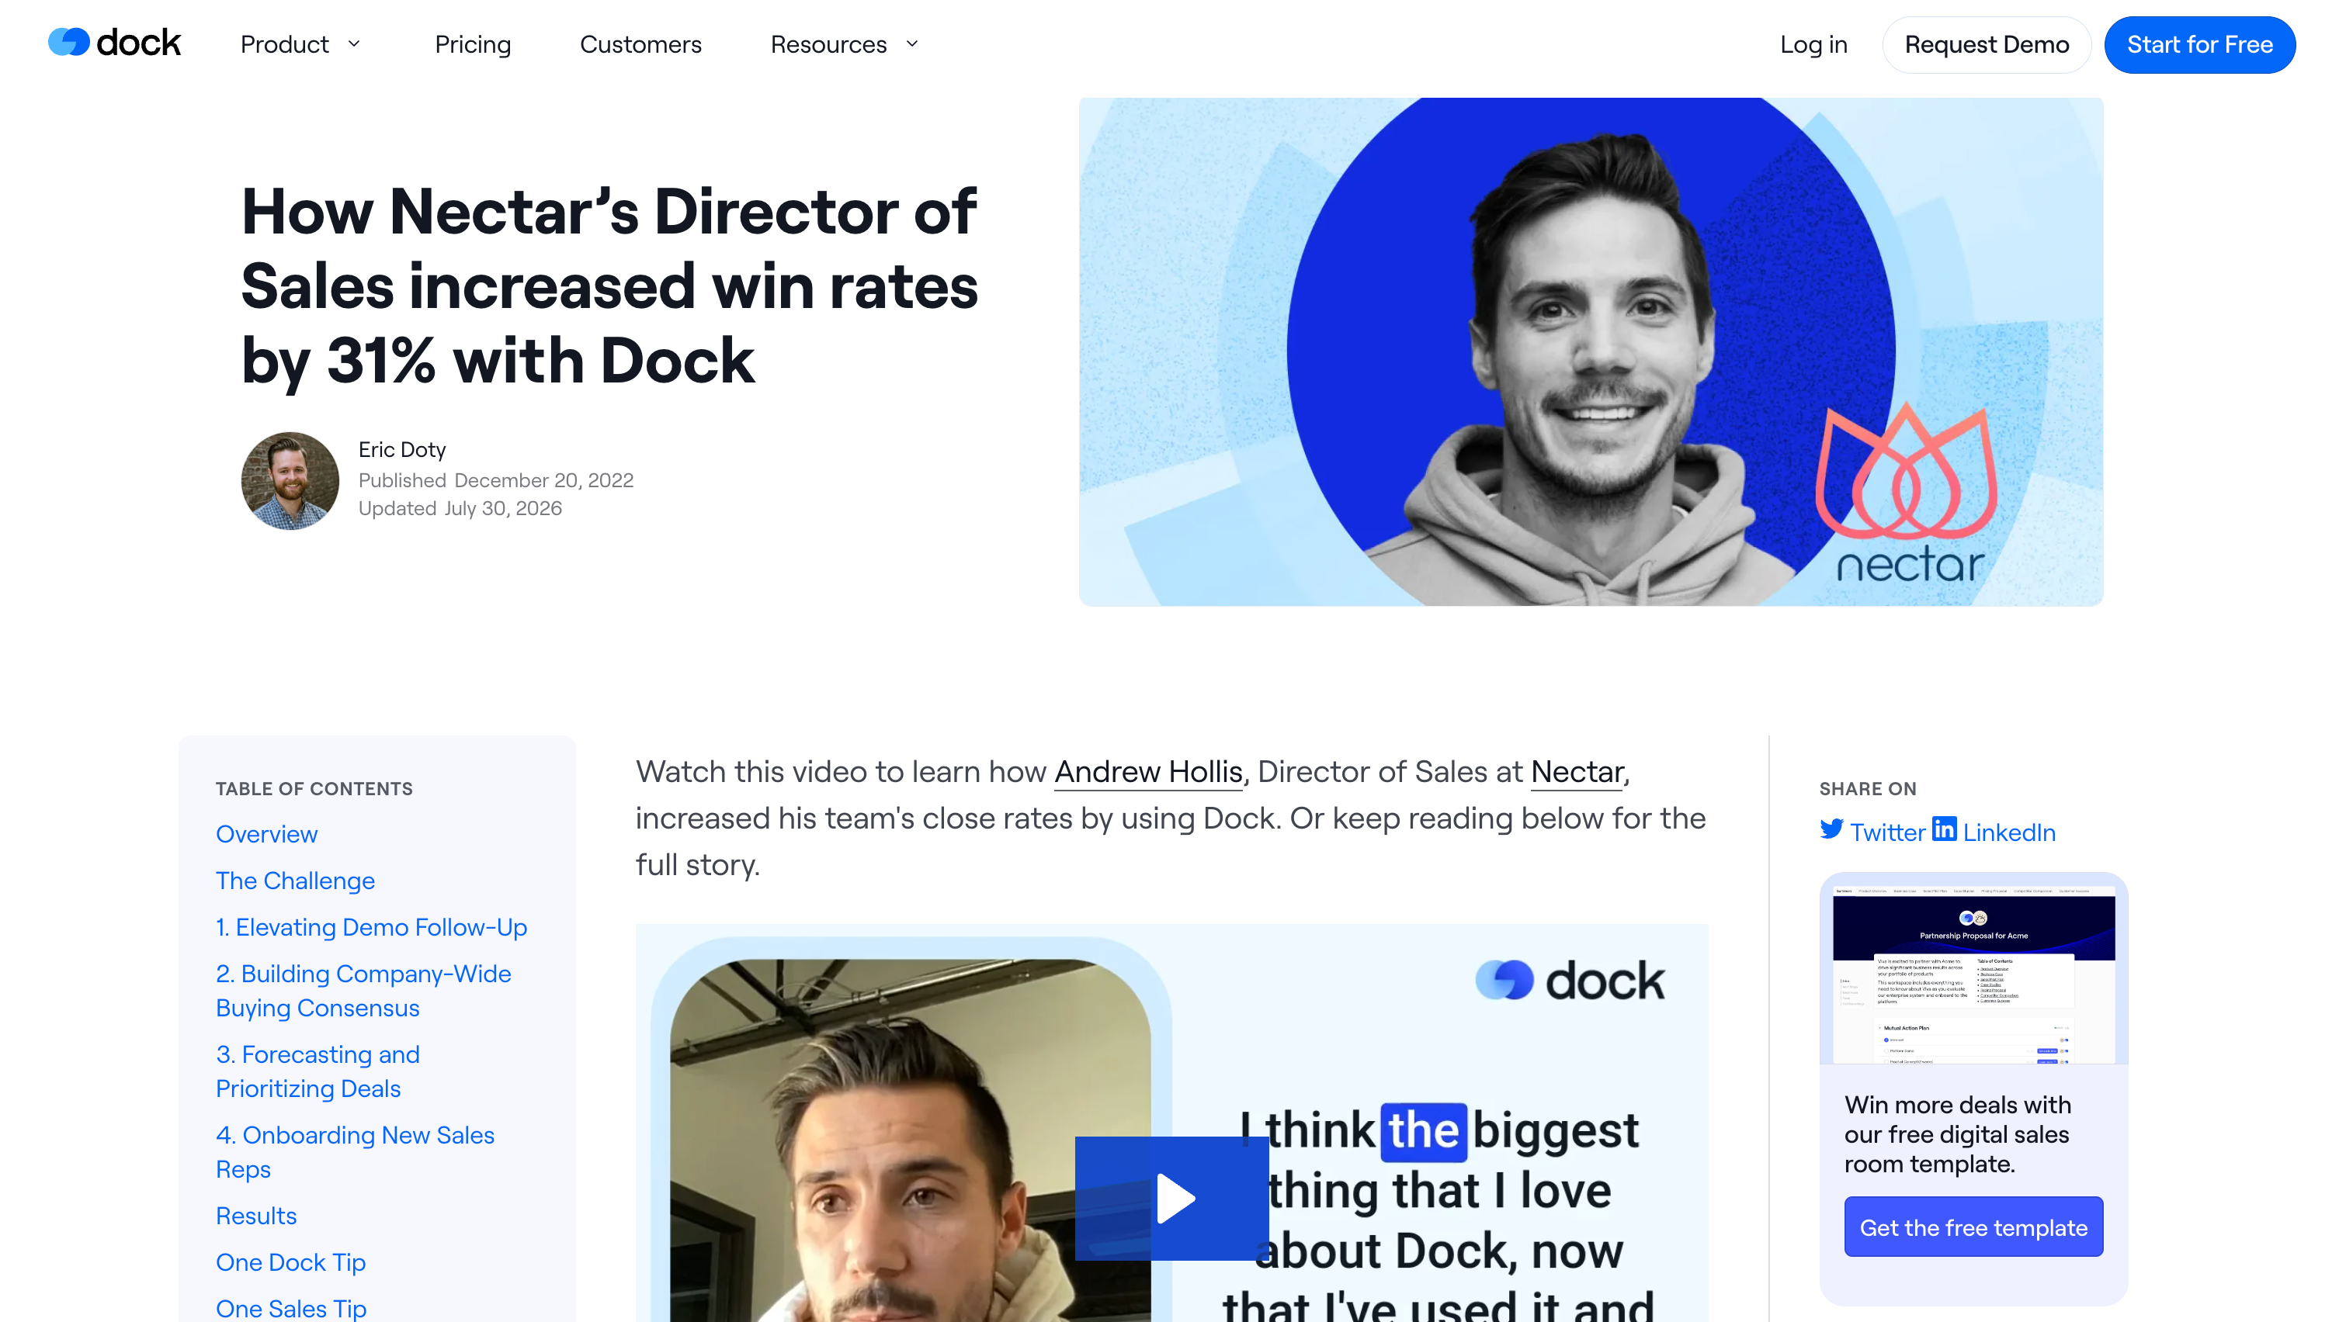
Task: Open the Resources menu item
Action: coord(828,43)
